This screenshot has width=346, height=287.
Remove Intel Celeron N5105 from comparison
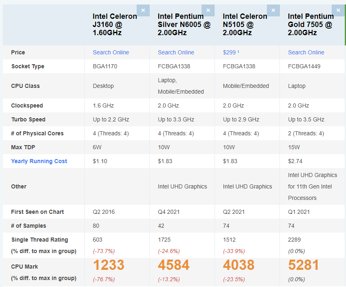coord(273,10)
